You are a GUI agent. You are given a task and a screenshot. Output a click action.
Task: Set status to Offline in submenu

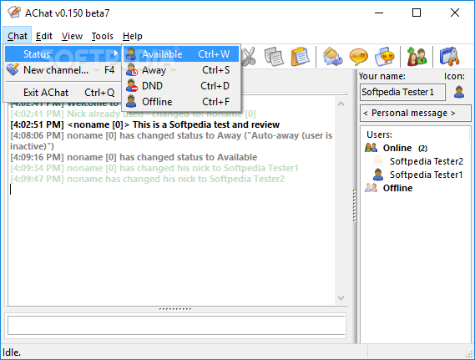pos(181,102)
